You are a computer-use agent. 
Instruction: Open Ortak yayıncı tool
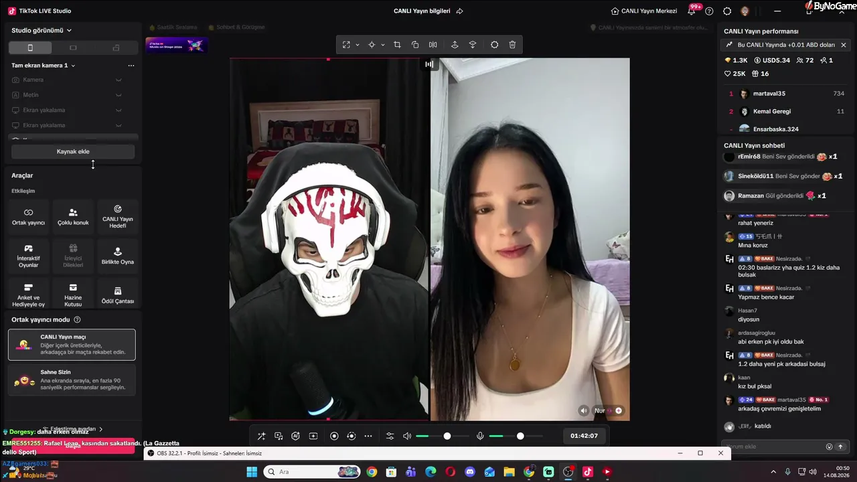point(28,216)
